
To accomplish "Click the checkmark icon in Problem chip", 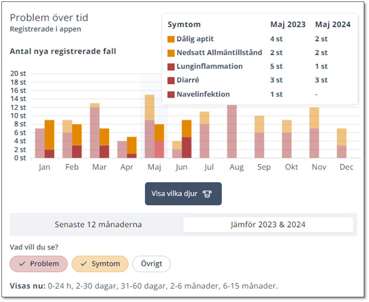I will pyautogui.click(x=22, y=264).
